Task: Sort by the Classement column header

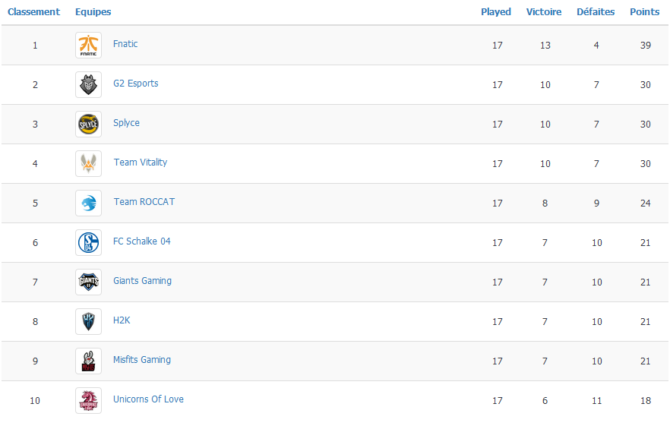Action: click(33, 12)
